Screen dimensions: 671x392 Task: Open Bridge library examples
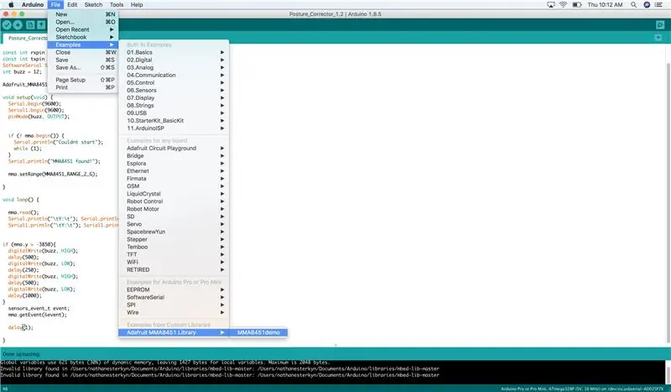174,156
